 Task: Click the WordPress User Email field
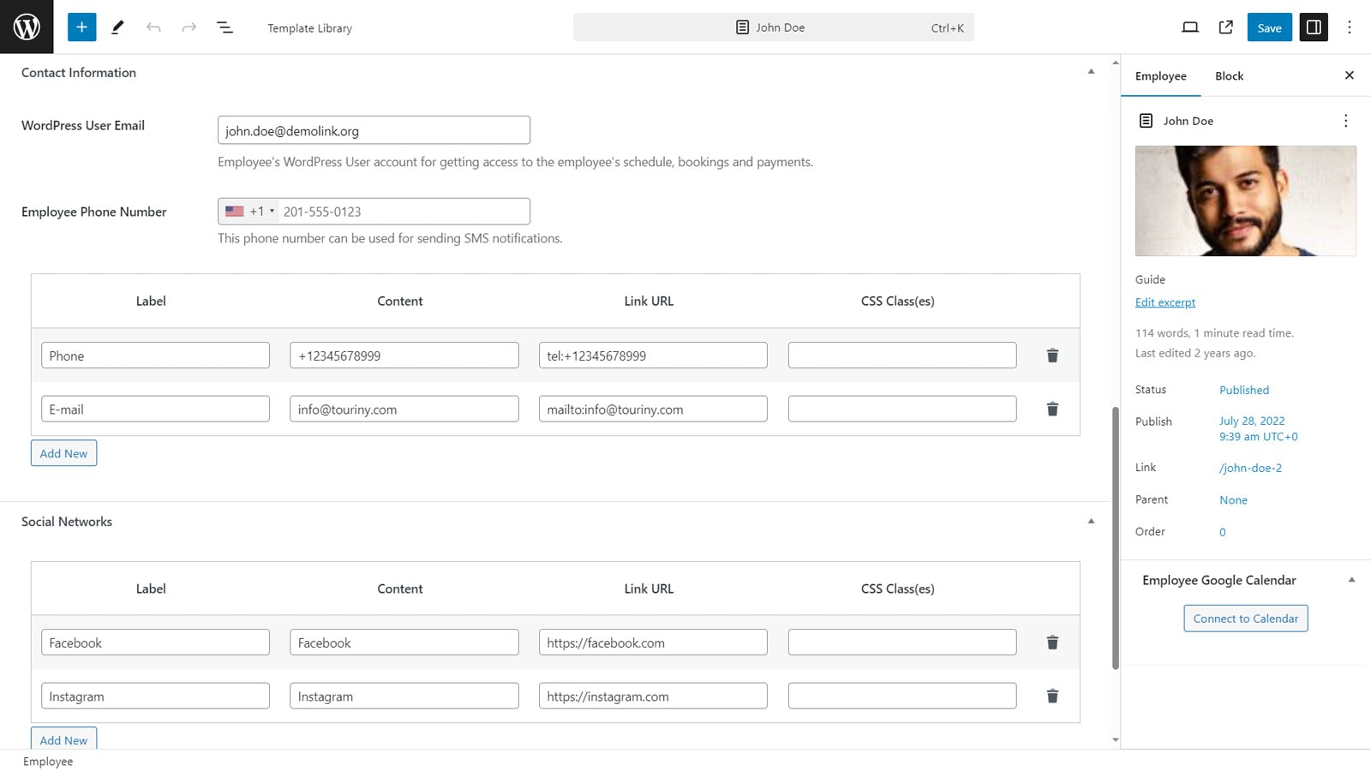[x=374, y=130]
